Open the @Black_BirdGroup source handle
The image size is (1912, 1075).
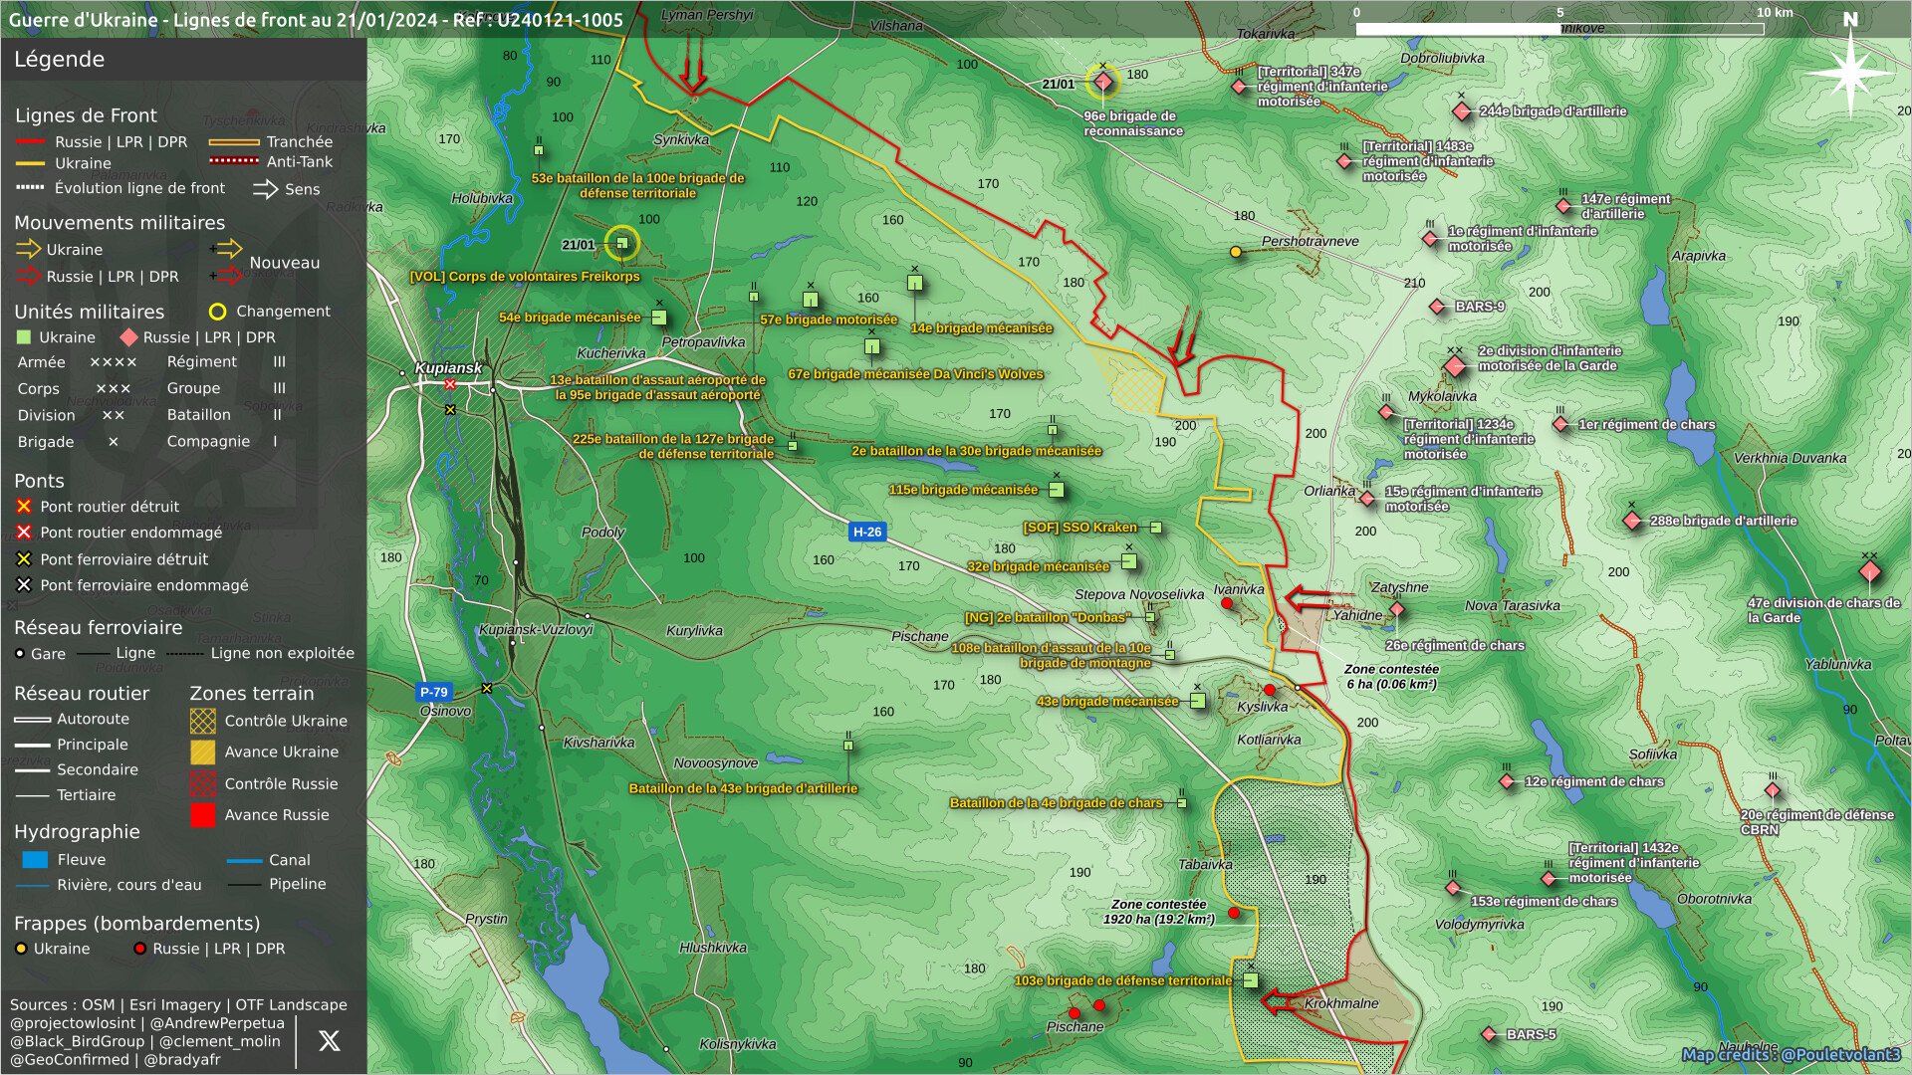tap(78, 1041)
